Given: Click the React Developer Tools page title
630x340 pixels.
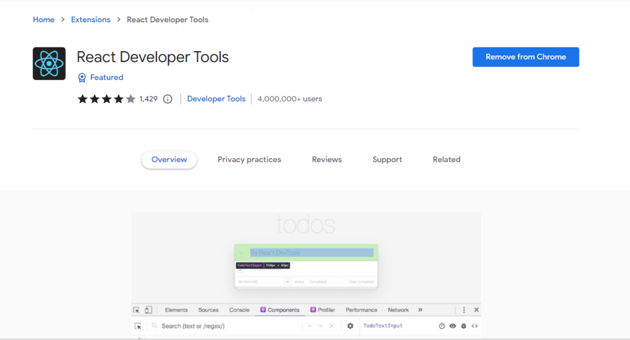Looking at the screenshot, I should [x=153, y=57].
